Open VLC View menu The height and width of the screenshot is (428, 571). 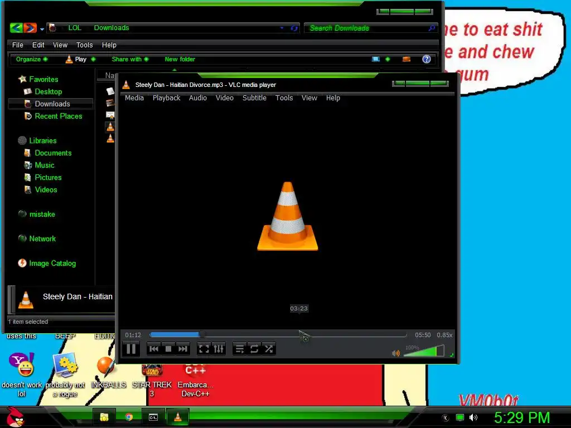(309, 98)
